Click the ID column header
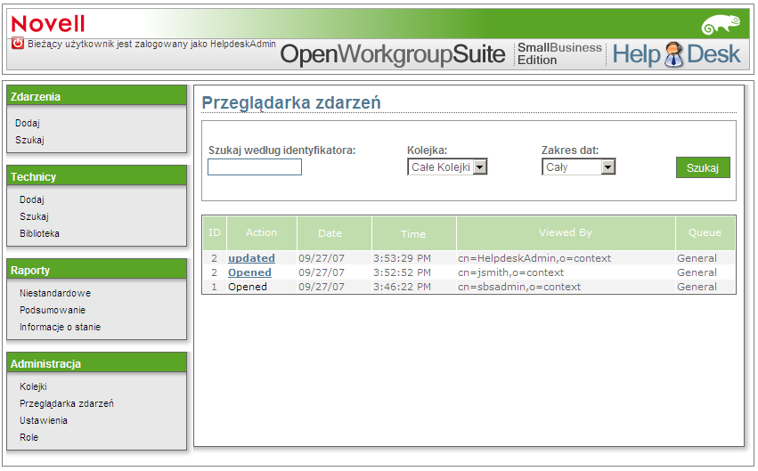Image resolution: width=758 pixels, height=471 pixels. (215, 233)
